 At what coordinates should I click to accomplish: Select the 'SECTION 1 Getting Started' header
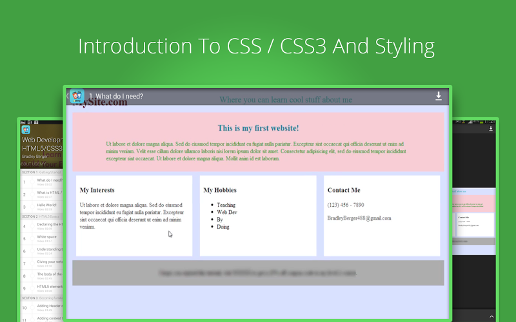pyautogui.click(x=41, y=172)
